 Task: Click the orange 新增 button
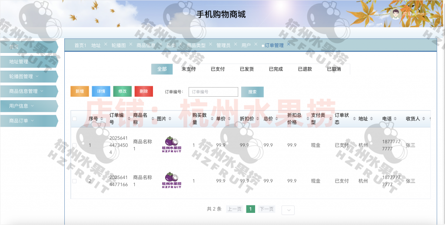(x=80, y=91)
